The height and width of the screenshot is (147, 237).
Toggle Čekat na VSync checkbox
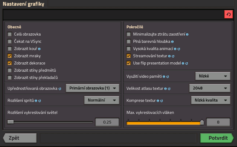pyautogui.click(x=10, y=42)
